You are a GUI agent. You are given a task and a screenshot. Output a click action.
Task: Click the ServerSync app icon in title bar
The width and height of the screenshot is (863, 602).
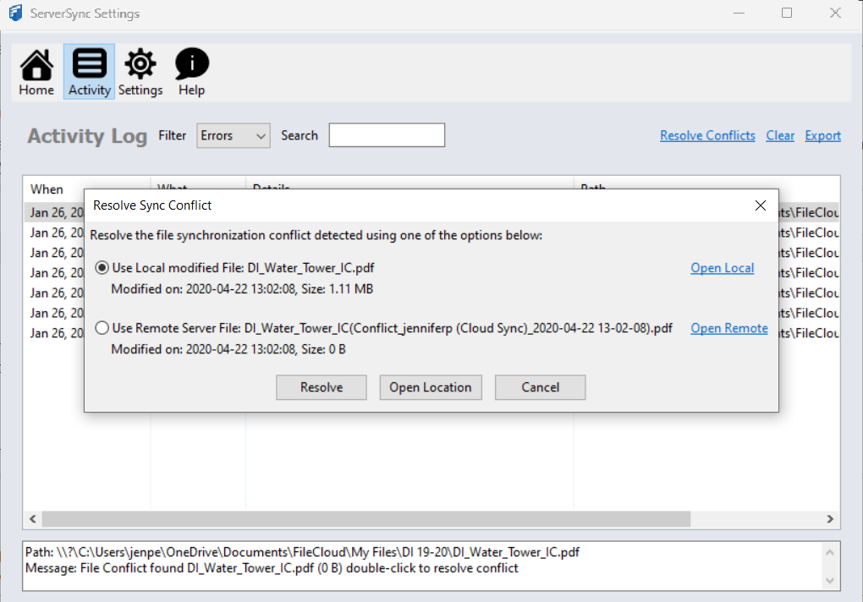coord(14,14)
